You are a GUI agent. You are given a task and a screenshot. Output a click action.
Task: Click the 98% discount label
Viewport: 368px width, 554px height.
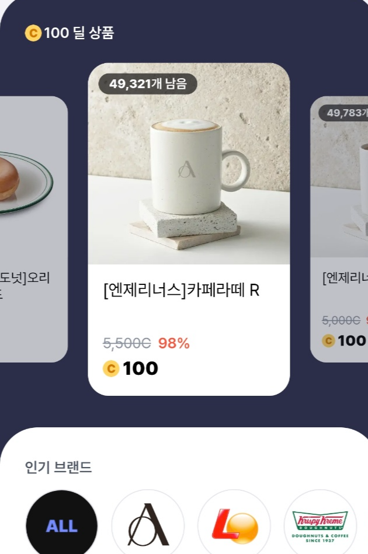pyautogui.click(x=173, y=344)
